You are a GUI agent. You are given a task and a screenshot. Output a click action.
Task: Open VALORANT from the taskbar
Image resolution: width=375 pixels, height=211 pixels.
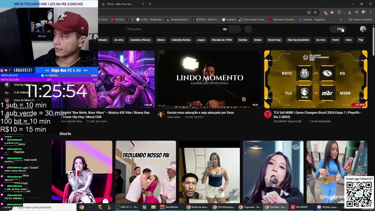click(x=299, y=207)
